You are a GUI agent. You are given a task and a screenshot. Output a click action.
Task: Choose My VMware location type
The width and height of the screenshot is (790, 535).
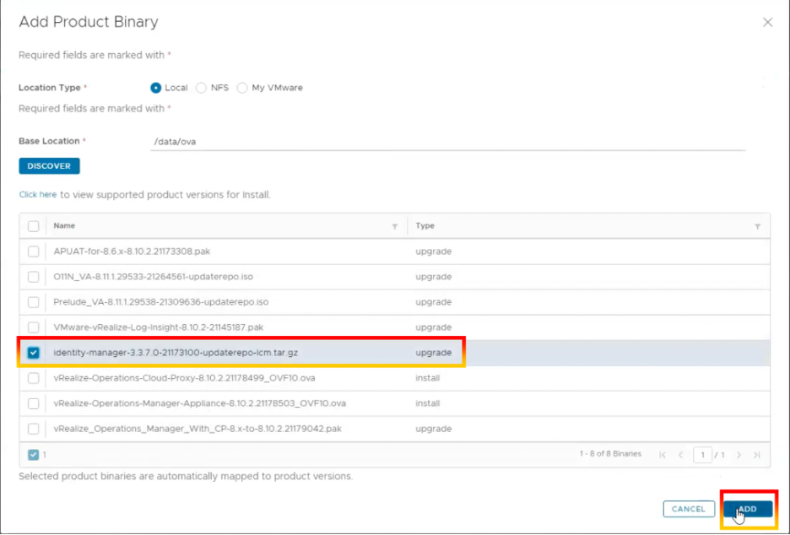coord(242,88)
